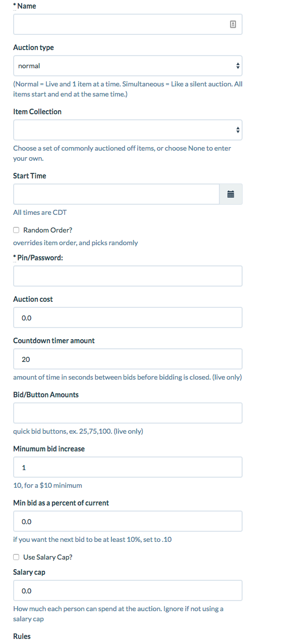Toggle the Use Salary Cap checkbox
This screenshot has width=287, height=644.
tap(17, 557)
